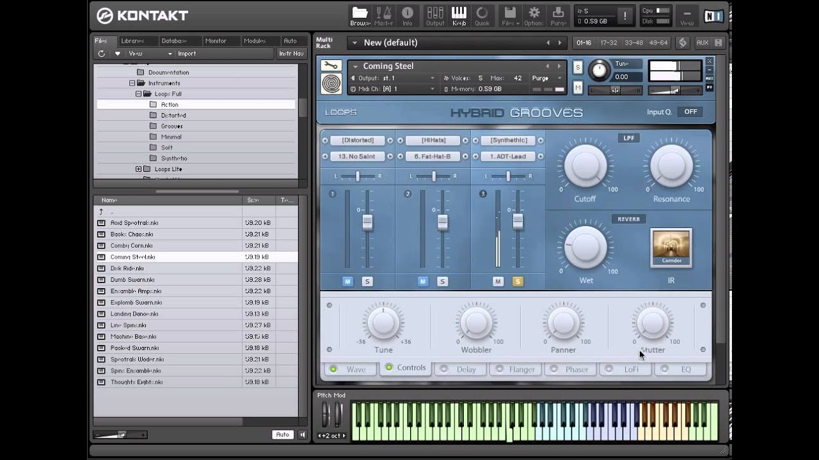Open the Delay effects tab
This screenshot has height=460, width=819.
tap(459, 369)
